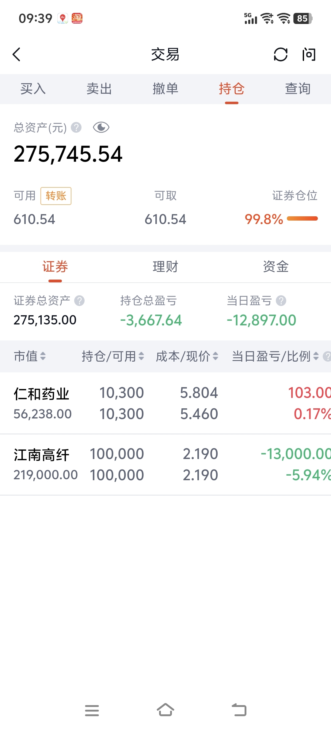331x730 pixels.
Task: Switch to the 买入 tab
Action: [x=33, y=89]
